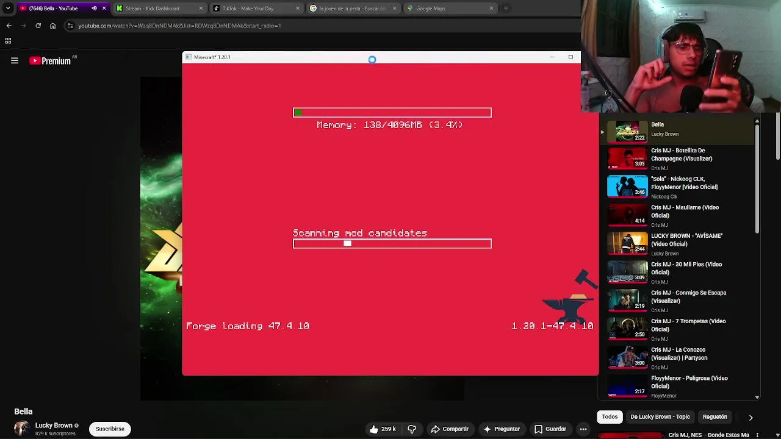Minimize the Minecraft 1.20.1 window
Screen dimensions: 781x439
click(x=552, y=57)
